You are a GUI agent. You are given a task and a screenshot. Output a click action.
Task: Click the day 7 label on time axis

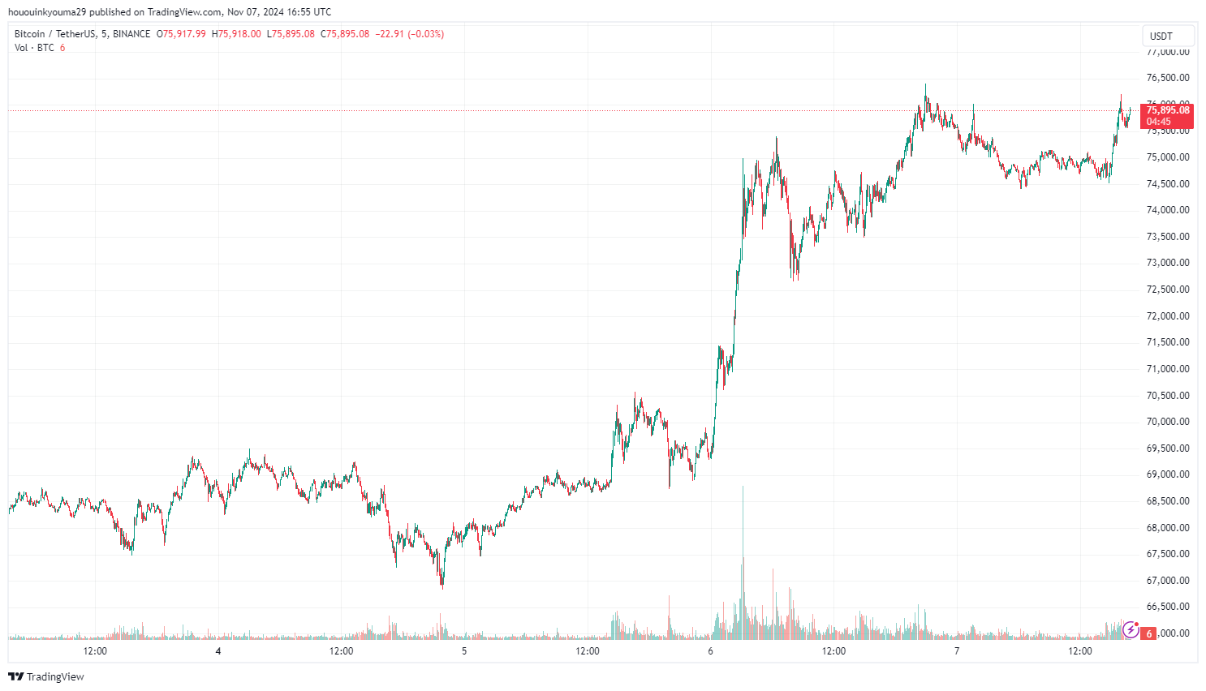tap(957, 651)
